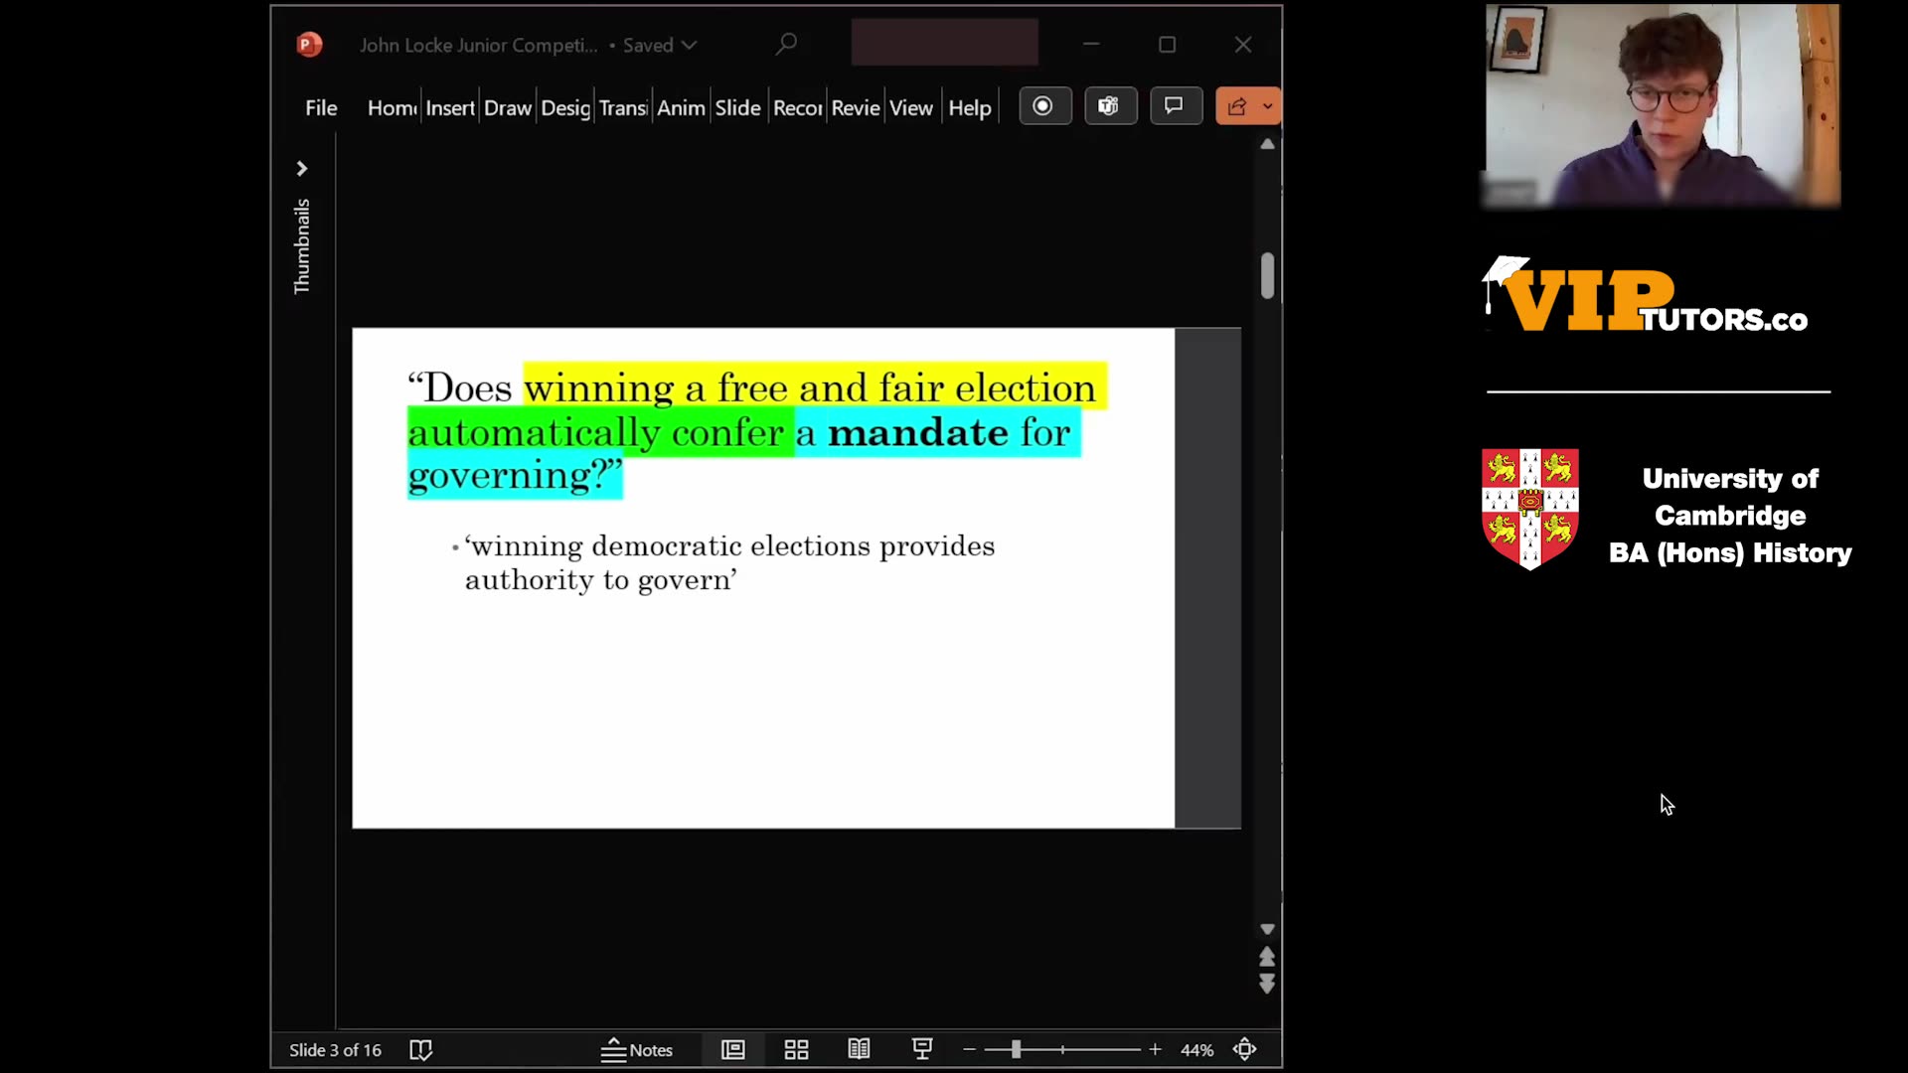Fit slide to current window
This screenshot has width=1908, height=1073.
[x=1245, y=1050]
